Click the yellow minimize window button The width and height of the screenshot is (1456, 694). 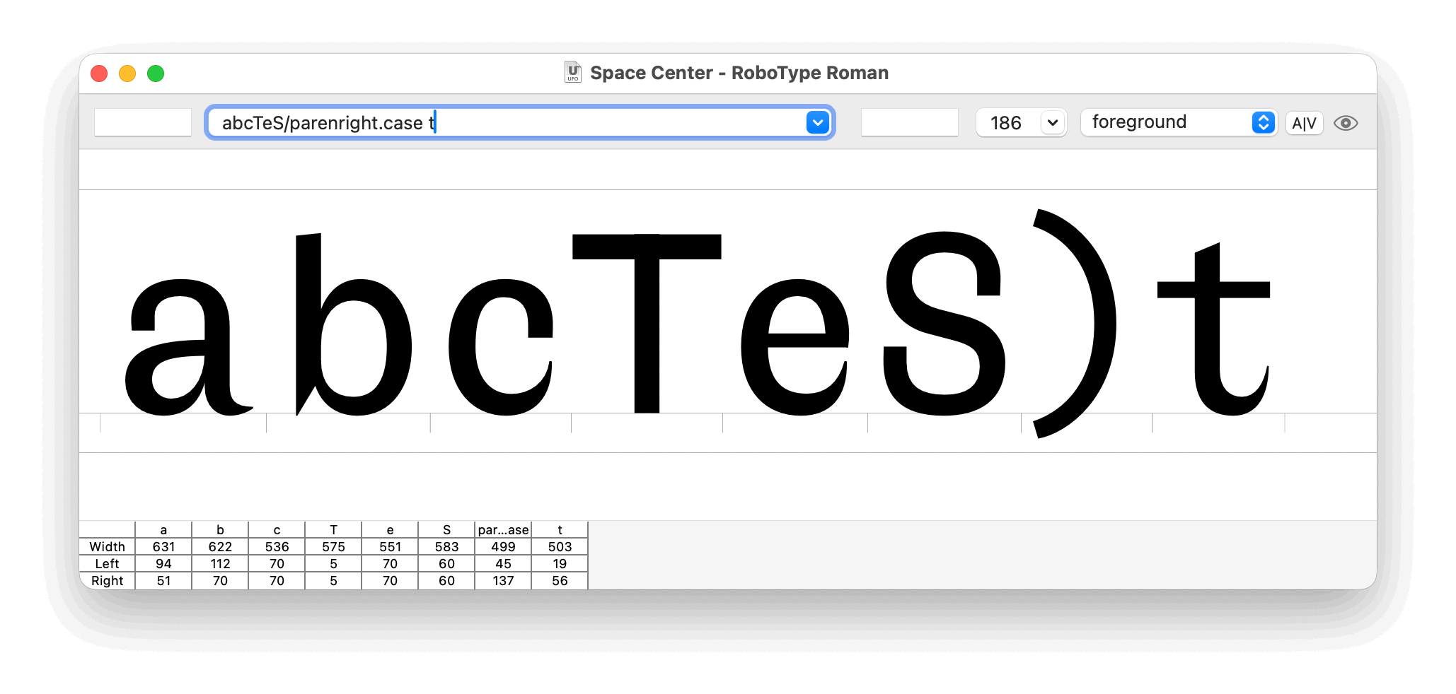point(127,73)
